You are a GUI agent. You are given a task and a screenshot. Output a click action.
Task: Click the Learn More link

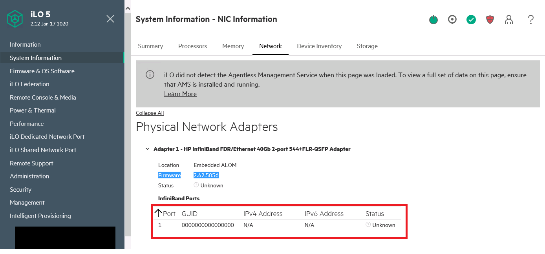[x=180, y=94]
